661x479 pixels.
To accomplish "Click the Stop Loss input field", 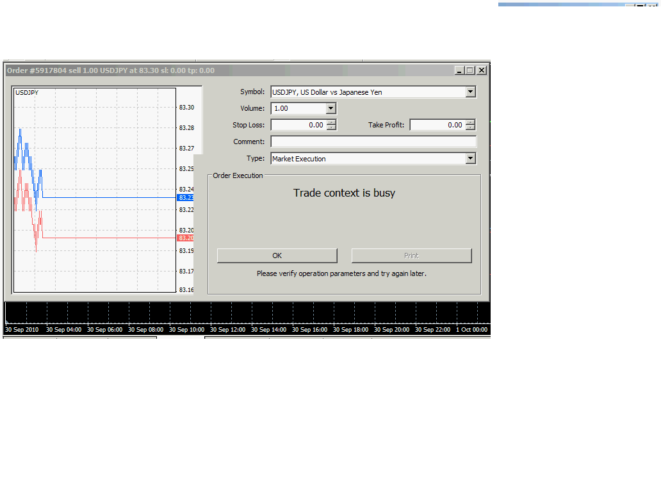I will (298, 125).
